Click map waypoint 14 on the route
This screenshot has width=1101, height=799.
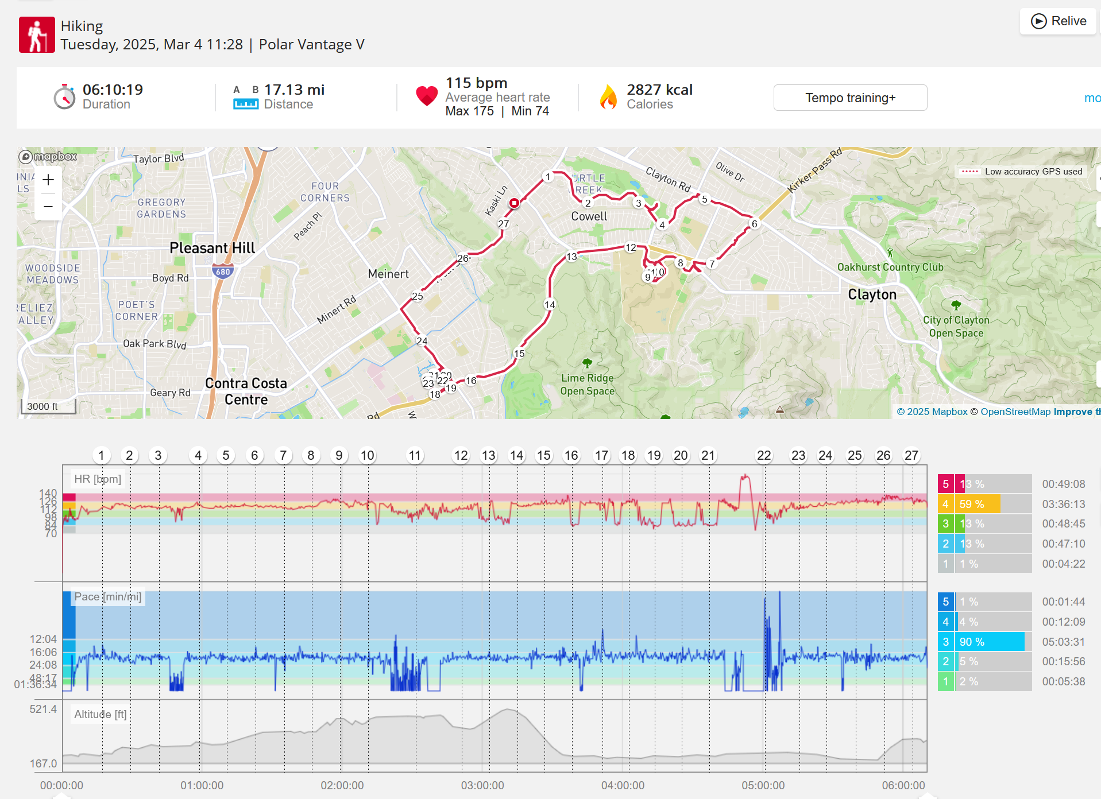tap(550, 305)
